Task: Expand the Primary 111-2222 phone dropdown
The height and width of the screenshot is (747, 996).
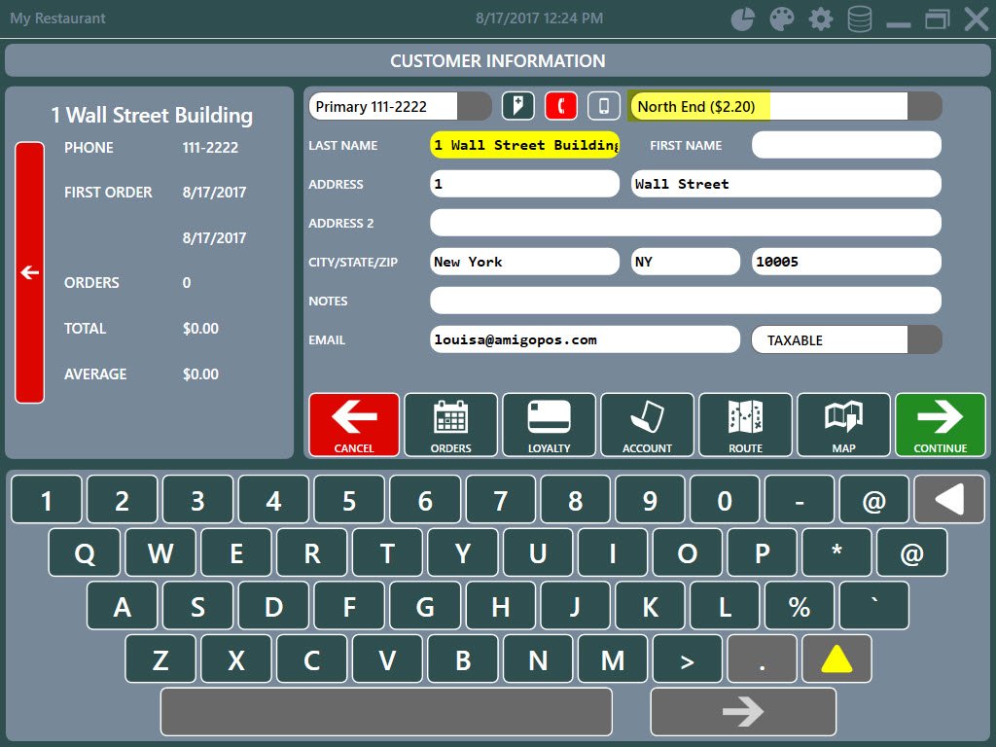Action: point(475,106)
